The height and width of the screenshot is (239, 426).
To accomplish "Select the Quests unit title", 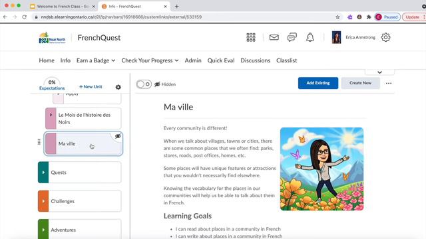I will [x=59, y=173].
